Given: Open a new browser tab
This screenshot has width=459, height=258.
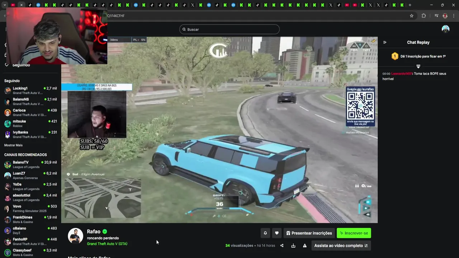Looking at the screenshot, I should (410, 5).
